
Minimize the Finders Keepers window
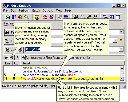point(114,6)
